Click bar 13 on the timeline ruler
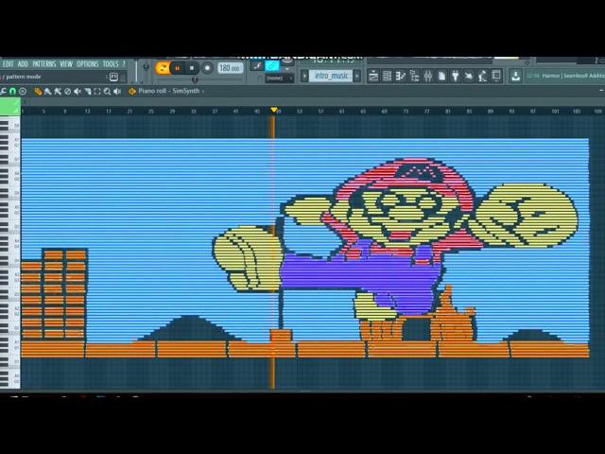Image resolution: width=605 pixels, height=454 pixels. tap(87, 112)
